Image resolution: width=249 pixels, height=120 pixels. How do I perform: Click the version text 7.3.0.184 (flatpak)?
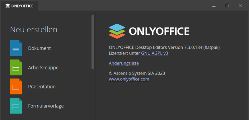point(202,47)
